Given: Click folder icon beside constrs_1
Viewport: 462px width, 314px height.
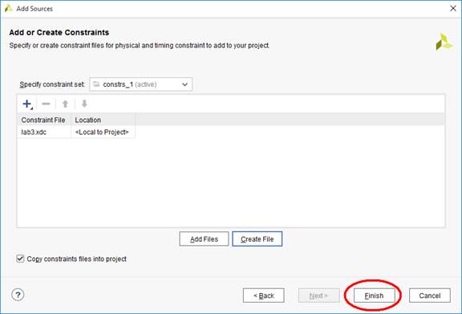Looking at the screenshot, I should (x=96, y=84).
